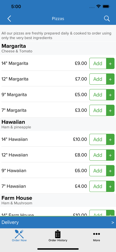Screen dimensions: 116x252
Task: Tap the plus icon for 12" Hawaiian
Action: (110, 155)
